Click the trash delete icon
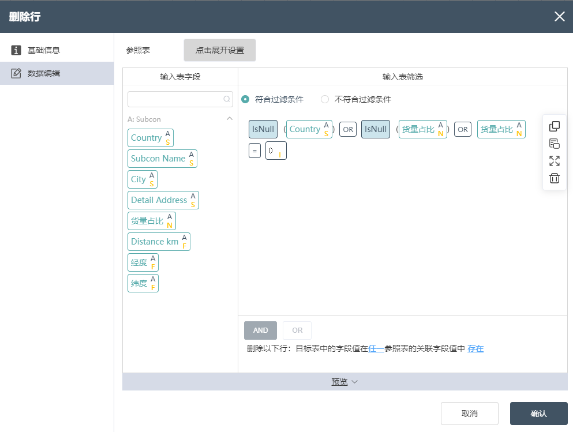Image resolution: width=573 pixels, height=432 pixels. (x=555, y=178)
